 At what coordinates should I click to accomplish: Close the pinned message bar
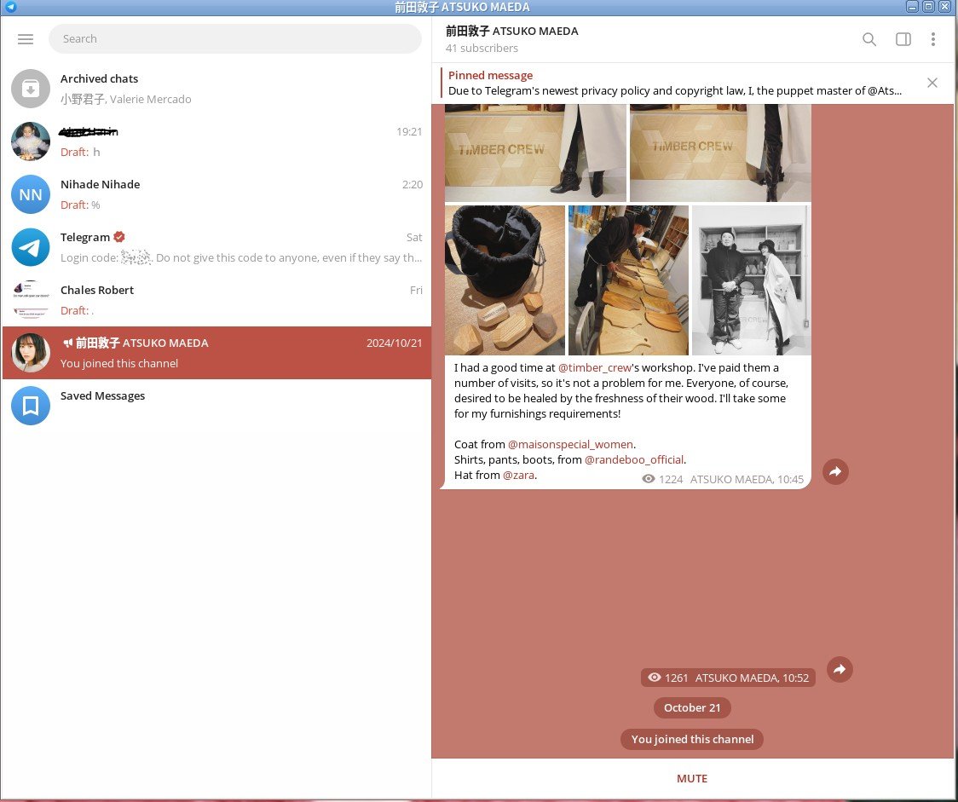pyautogui.click(x=932, y=83)
